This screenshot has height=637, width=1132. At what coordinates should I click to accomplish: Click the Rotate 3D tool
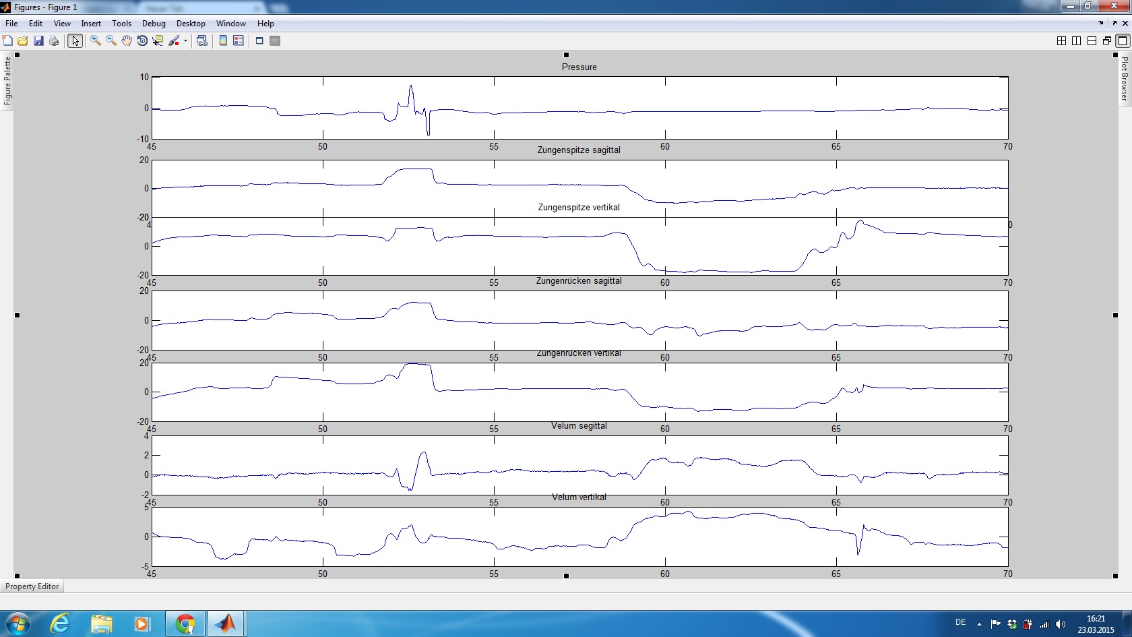[142, 41]
